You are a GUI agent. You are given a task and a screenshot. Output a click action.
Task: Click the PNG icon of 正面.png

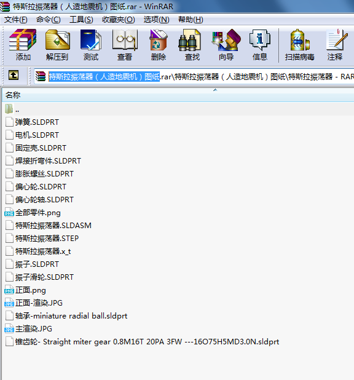pyautogui.click(x=9, y=290)
